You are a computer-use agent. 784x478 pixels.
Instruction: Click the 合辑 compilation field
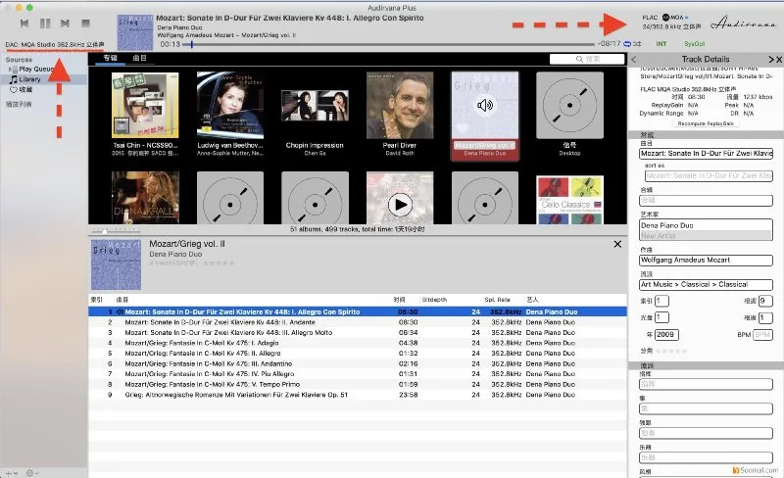coord(706,200)
